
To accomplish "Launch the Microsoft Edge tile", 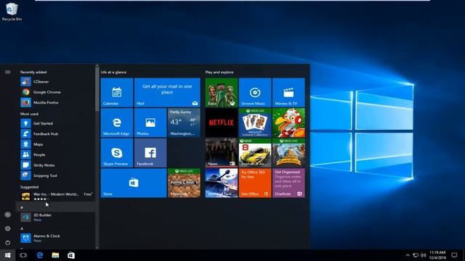I will click(117, 123).
